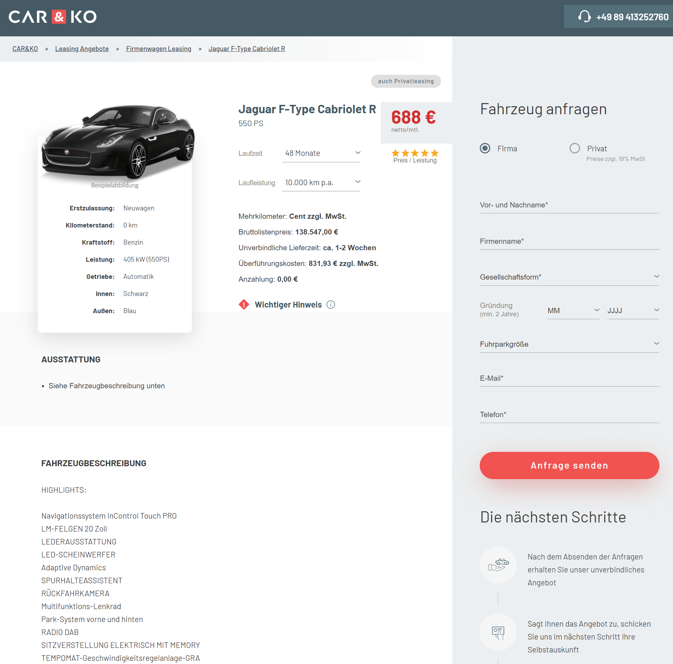Click the FAHRZEUGBESCHREIBUNG heading
The width and height of the screenshot is (673, 664).
[x=94, y=463]
